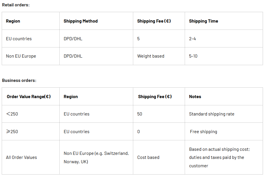Click DPD/DHL in the Non EU Europe row
Viewport: 265px width, 178px height.
coord(73,56)
